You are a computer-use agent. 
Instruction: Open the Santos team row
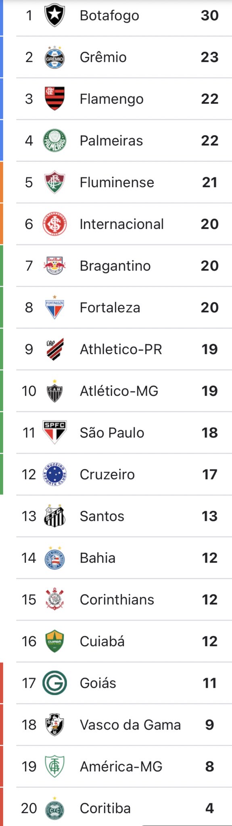click(x=124, y=516)
